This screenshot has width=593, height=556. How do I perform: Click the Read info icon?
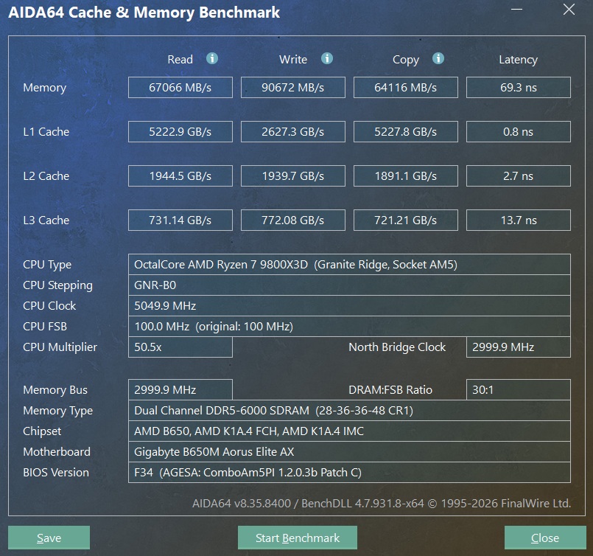[212, 59]
